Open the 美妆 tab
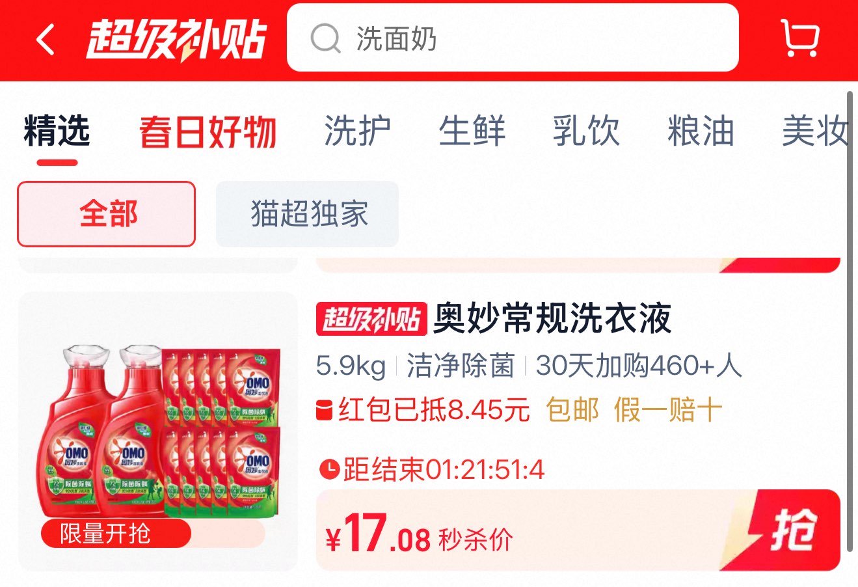 coord(815,131)
